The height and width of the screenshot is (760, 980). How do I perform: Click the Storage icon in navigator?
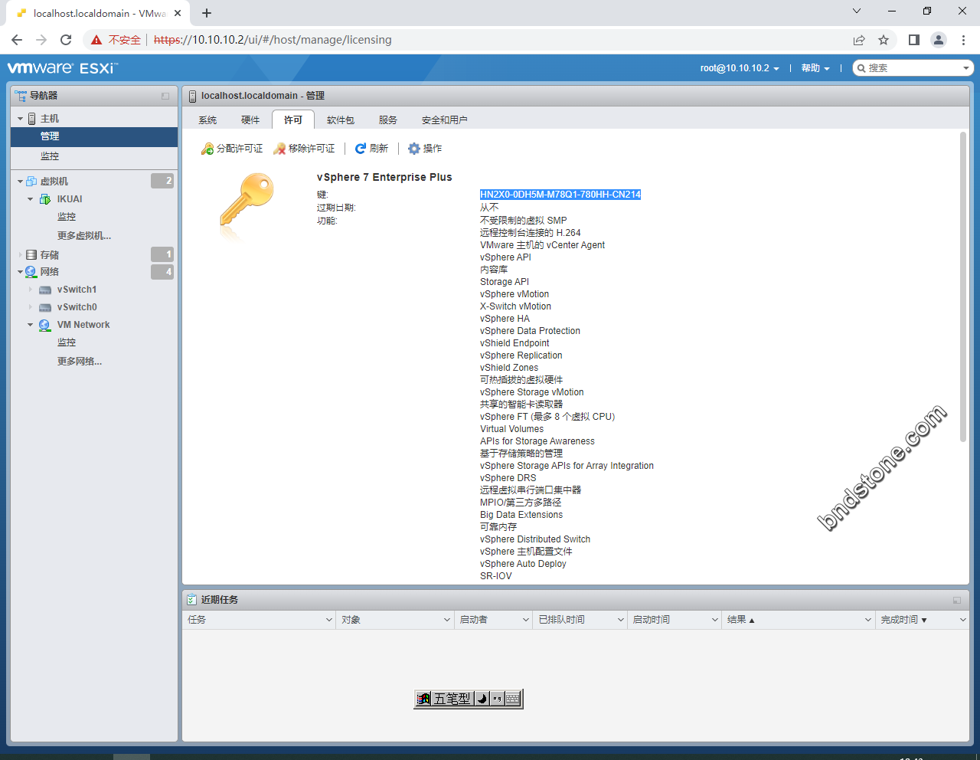tap(31, 255)
